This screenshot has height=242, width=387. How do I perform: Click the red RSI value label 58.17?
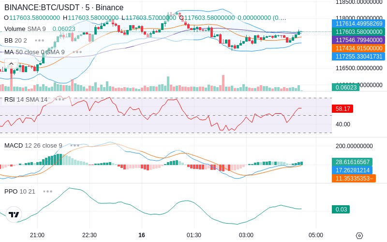coord(342,108)
